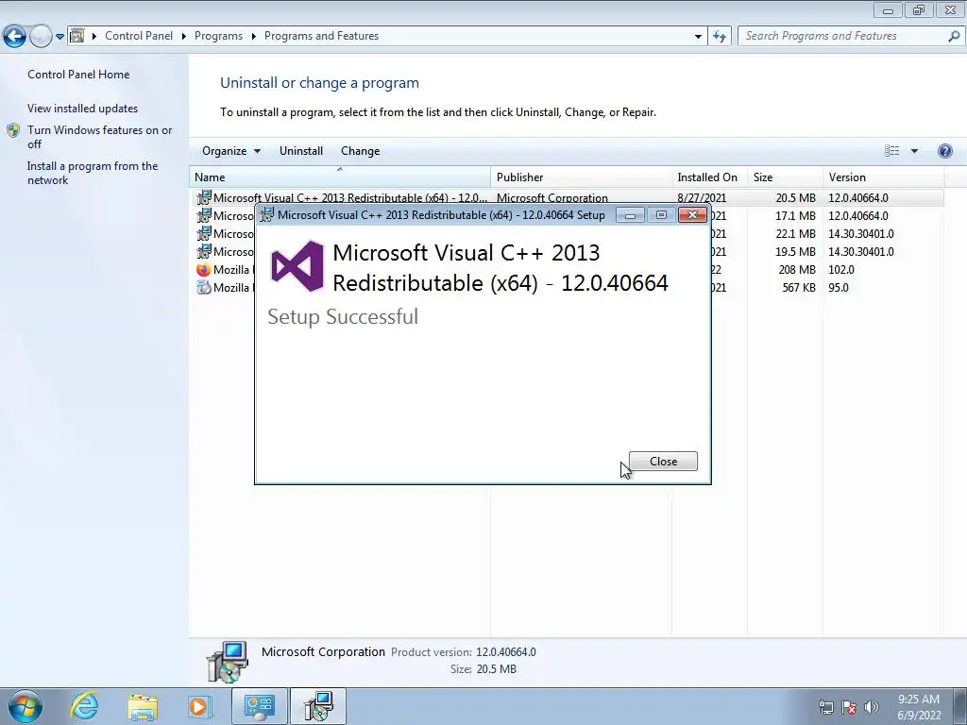This screenshot has width=967, height=725.
Task: Open recent pages dropdown beside navigation arrows
Action: (x=59, y=37)
